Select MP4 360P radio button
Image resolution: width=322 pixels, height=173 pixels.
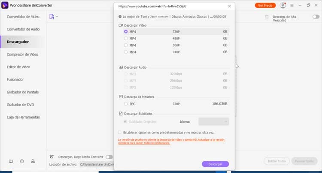[126, 45]
